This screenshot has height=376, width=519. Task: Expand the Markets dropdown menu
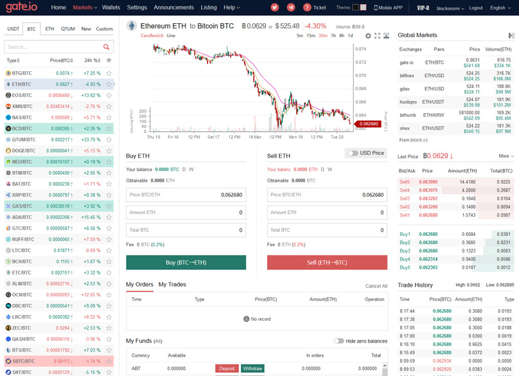85,7
